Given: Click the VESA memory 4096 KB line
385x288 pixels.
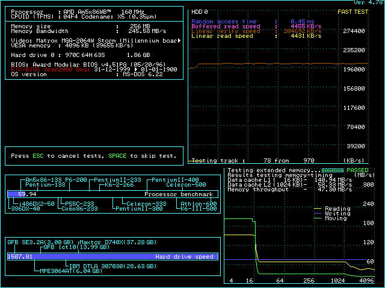Looking at the screenshot, I should click(72, 46).
